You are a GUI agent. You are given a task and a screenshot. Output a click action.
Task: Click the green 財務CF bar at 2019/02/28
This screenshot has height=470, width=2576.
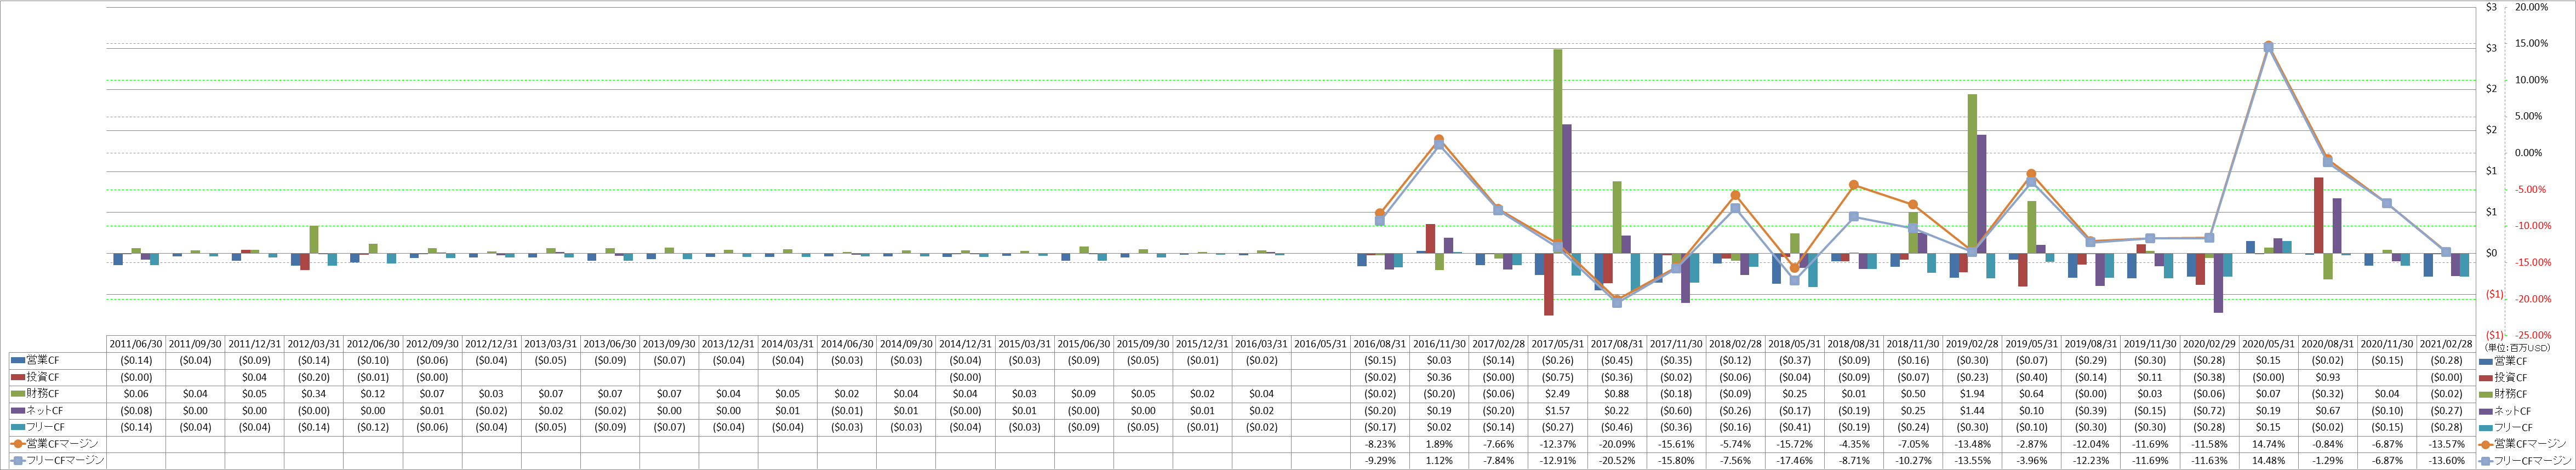click(1973, 174)
